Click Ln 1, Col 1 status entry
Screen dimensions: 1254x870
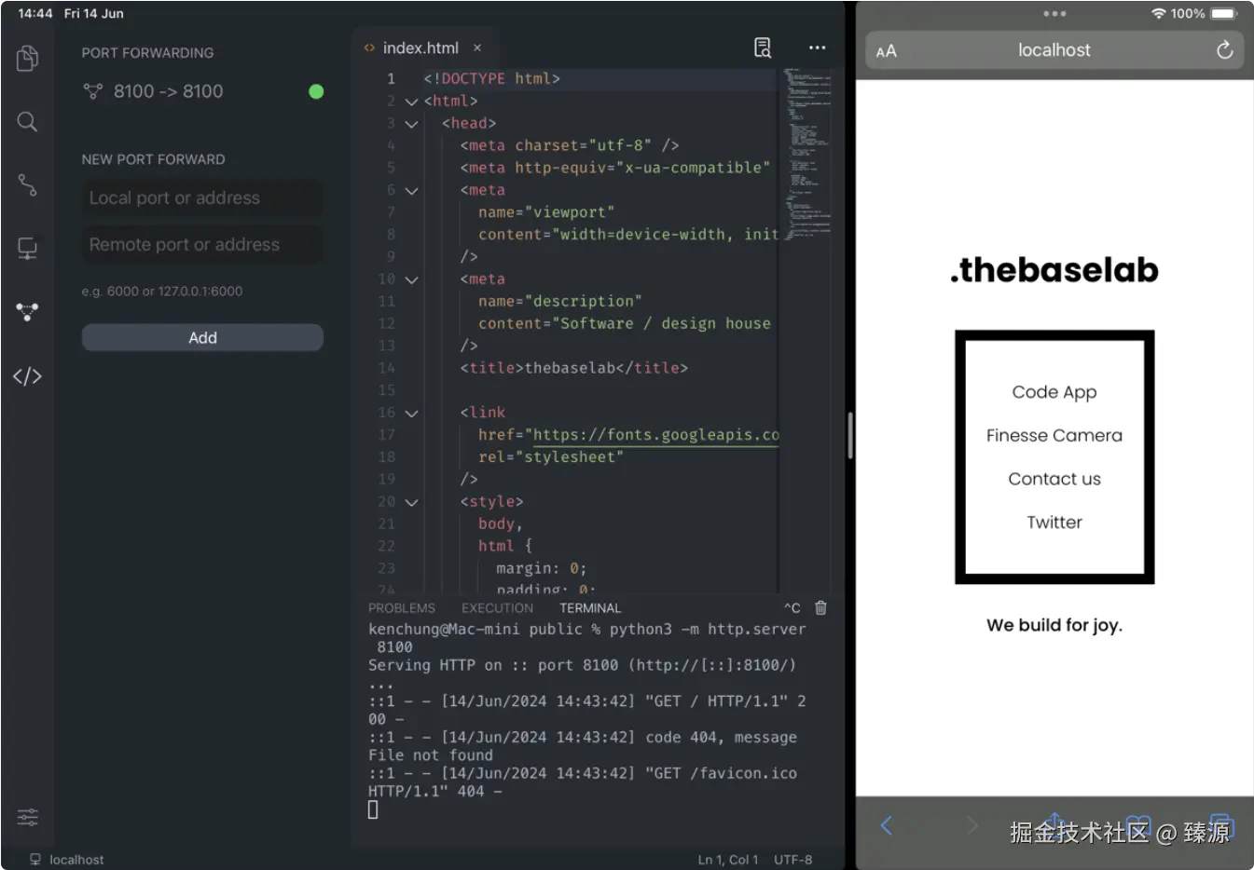pyautogui.click(x=728, y=860)
